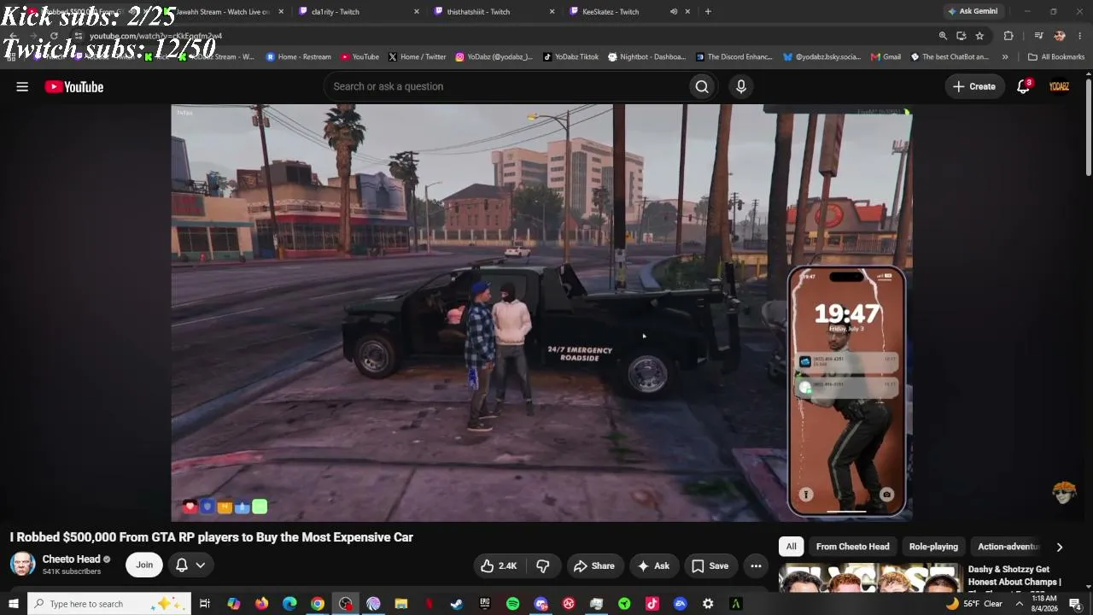Toggle notification bell for Cheeto Head

(x=190, y=565)
